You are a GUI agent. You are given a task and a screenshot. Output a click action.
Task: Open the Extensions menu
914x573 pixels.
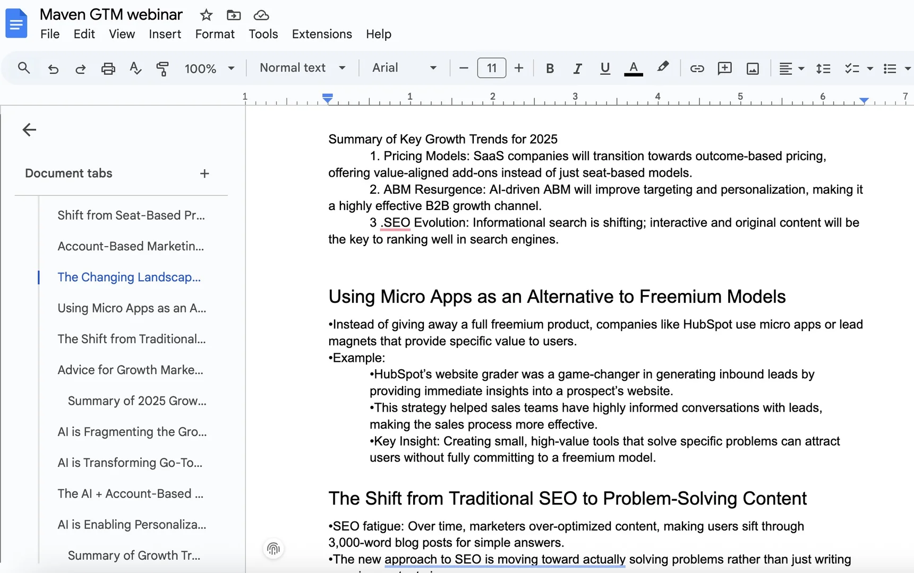pyautogui.click(x=322, y=34)
